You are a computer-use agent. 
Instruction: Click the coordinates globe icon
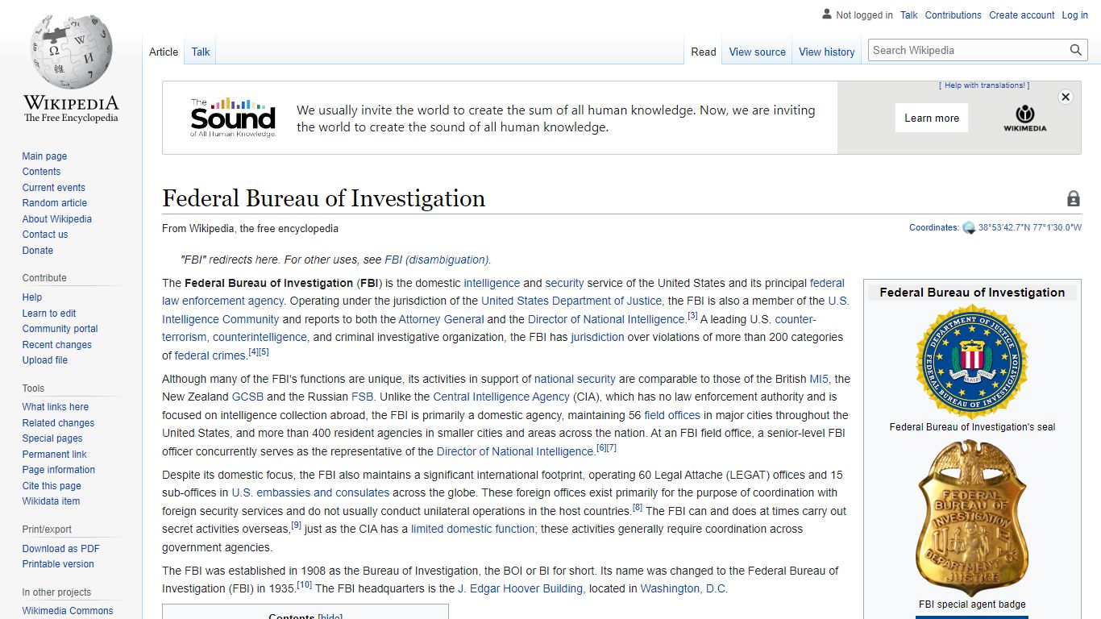tap(969, 228)
